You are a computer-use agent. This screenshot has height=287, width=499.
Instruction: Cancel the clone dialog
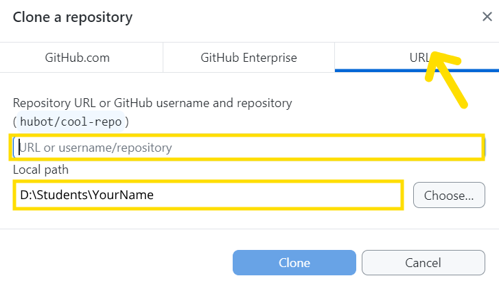423,262
